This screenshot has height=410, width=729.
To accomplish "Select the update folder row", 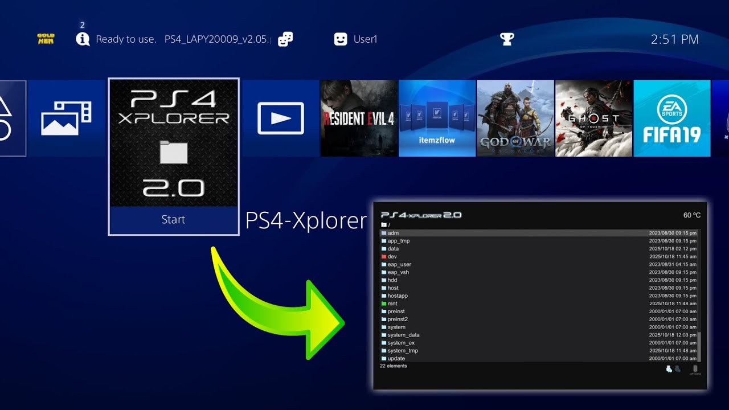I will click(x=538, y=358).
